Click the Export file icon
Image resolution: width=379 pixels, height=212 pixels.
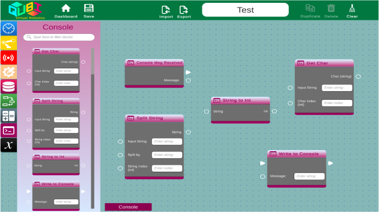[184, 10]
